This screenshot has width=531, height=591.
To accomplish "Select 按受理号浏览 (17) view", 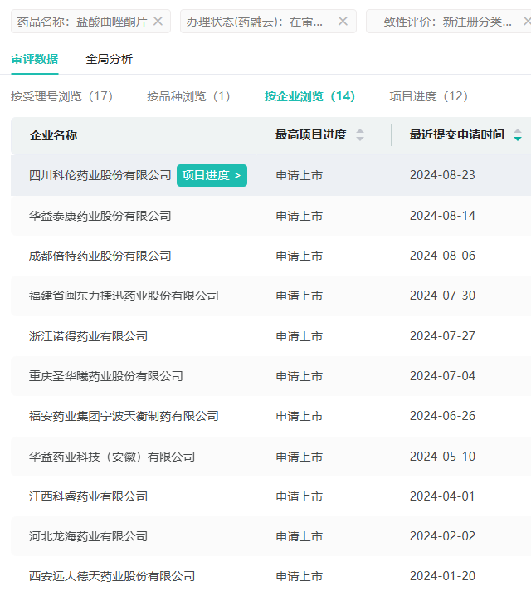I will tap(62, 96).
